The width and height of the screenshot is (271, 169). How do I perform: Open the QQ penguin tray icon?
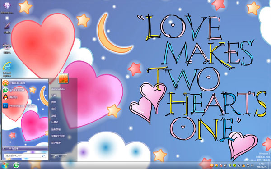pyautogui.click(x=243, y=165)
